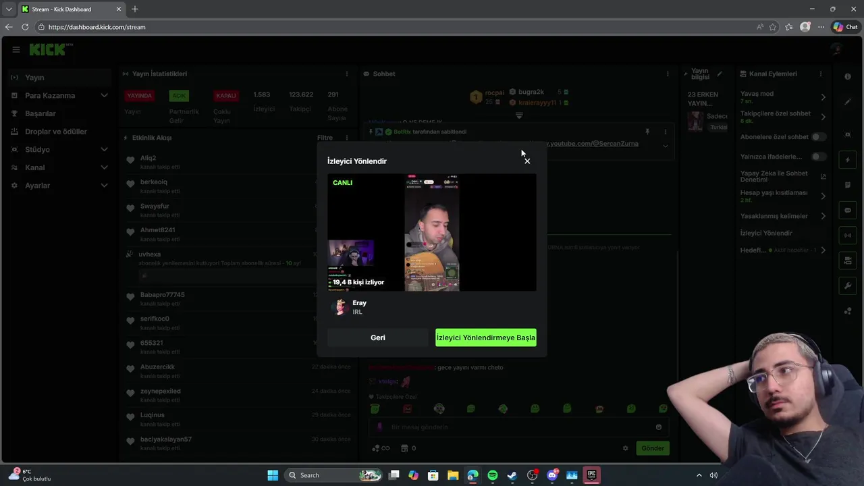Open Droplar ve ödüller in sidebar
Screen dimensions: 864x486
click(59, 132)
